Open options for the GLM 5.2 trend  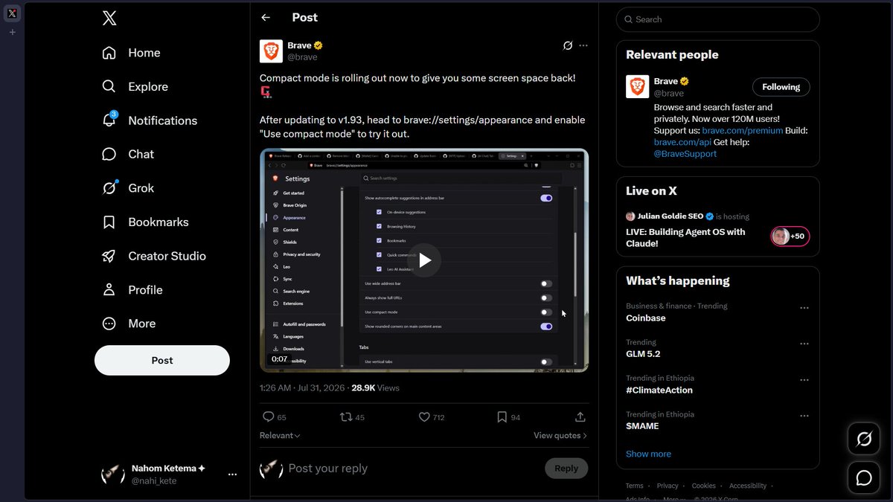click(x=804, y=344)
